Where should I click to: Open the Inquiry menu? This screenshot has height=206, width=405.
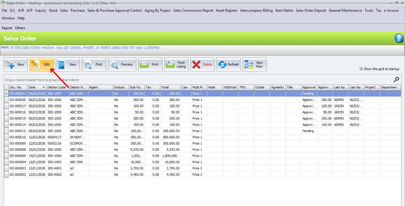coord(41,11)
